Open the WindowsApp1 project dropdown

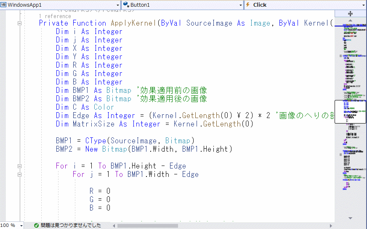tap(117, 5)
